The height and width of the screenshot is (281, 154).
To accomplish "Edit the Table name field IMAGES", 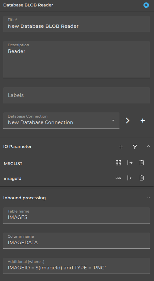I will (77, 215).
